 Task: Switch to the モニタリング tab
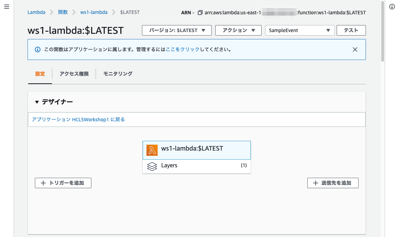coord(118,74)
